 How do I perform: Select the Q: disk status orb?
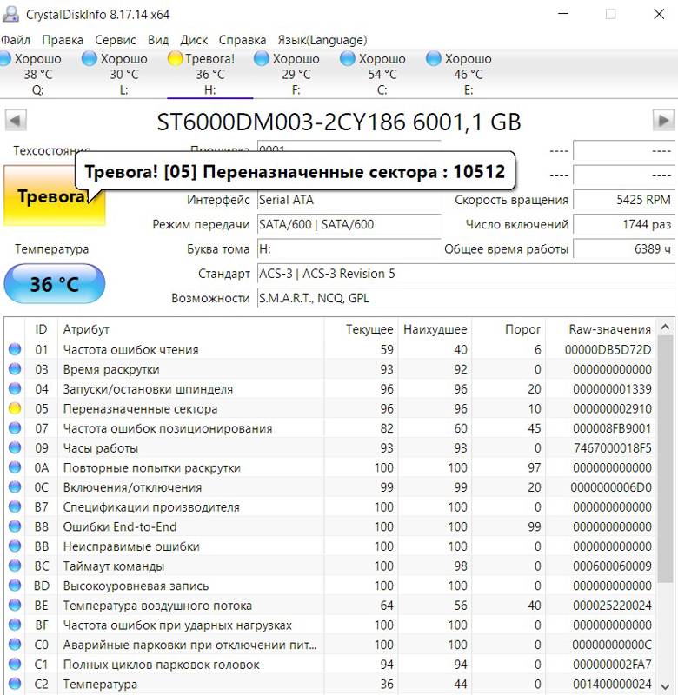pos(4,59)
